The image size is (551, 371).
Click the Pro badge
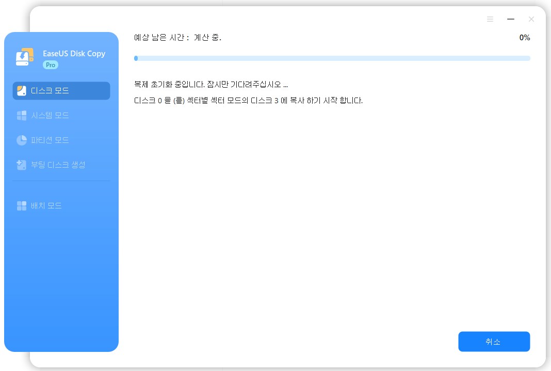point(51,65)
